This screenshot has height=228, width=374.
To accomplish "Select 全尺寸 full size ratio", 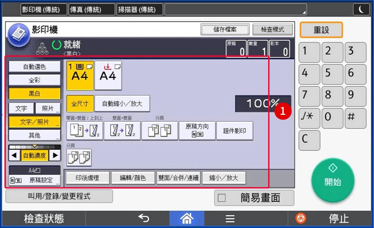I will [x=80, y=103].
